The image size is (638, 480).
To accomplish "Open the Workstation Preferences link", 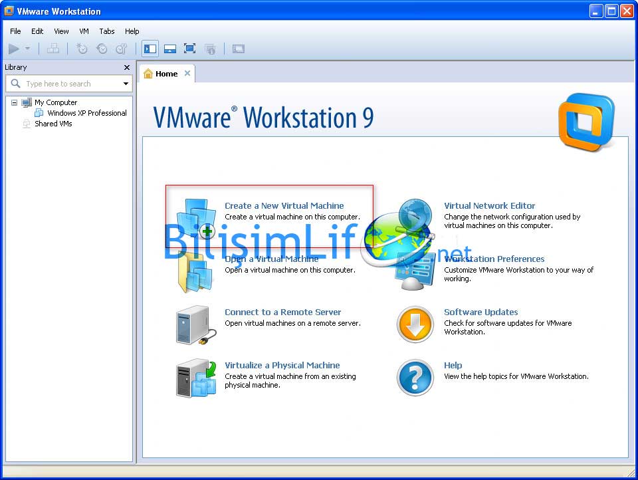I will tap(494, 259).
